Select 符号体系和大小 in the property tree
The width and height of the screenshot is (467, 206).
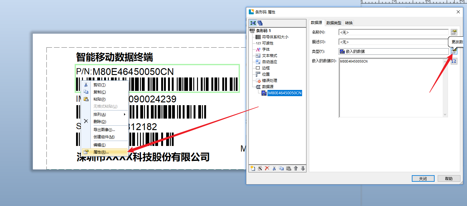(275, 37)
